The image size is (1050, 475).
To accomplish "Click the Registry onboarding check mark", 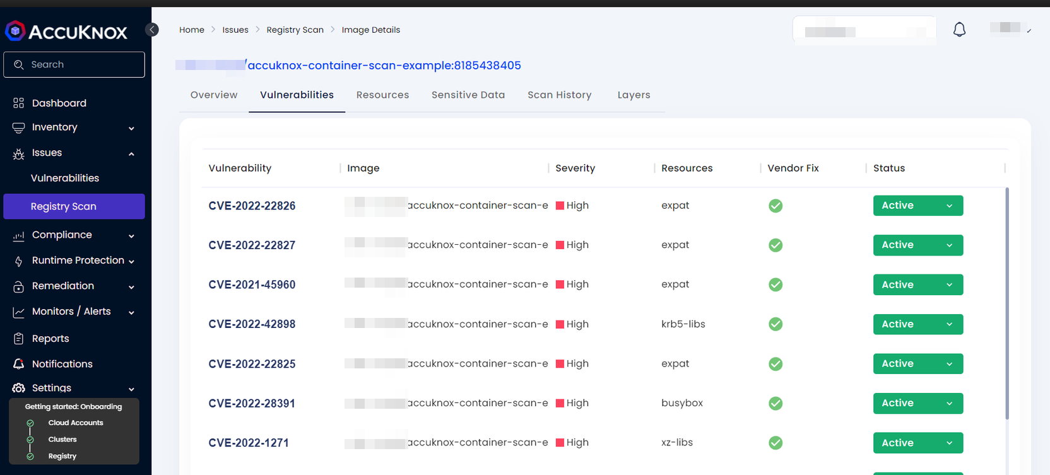I will [x=30, y=456].
